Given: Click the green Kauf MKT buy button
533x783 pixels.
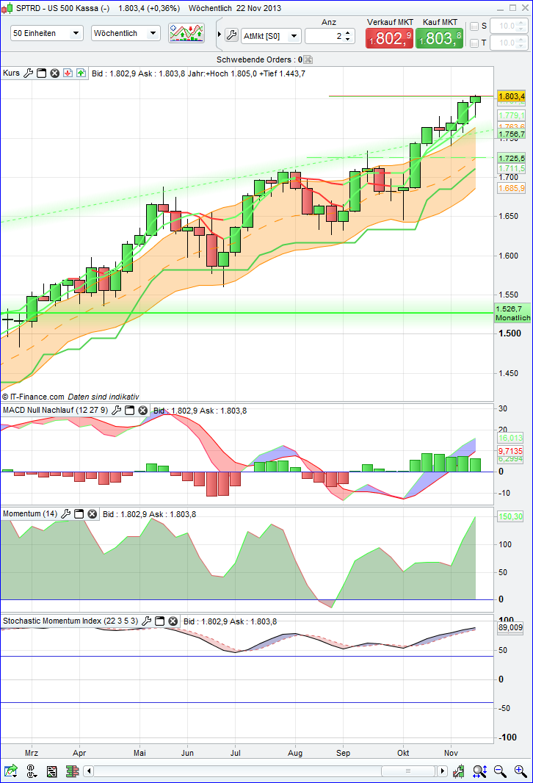Looking at the screenshot, I should (439, 38).
